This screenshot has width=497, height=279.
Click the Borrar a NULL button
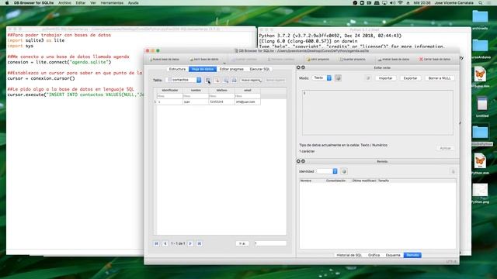(440, 77)
